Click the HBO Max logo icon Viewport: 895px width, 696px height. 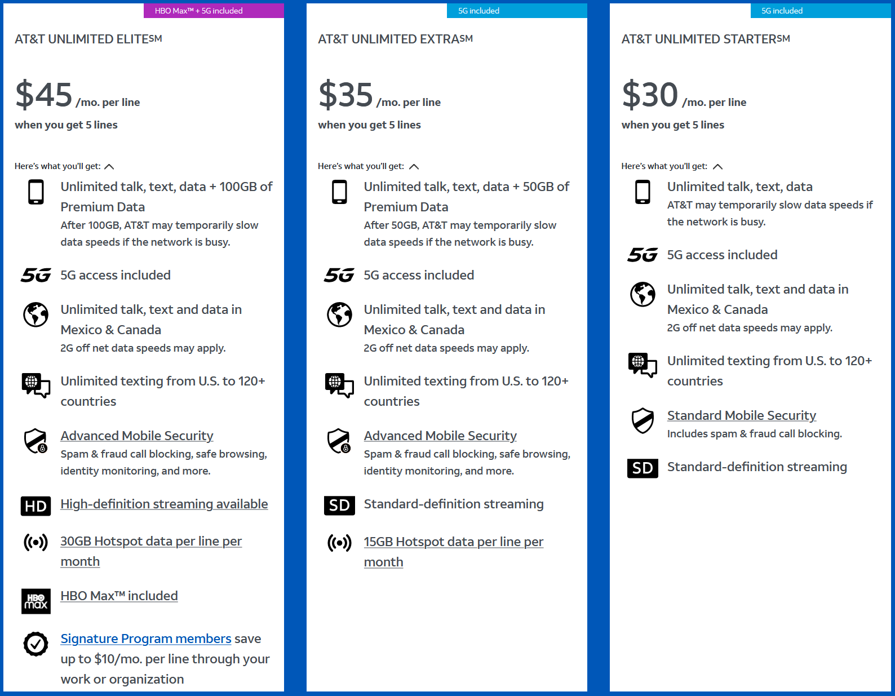pyautogui.click(x=36, y=601)
